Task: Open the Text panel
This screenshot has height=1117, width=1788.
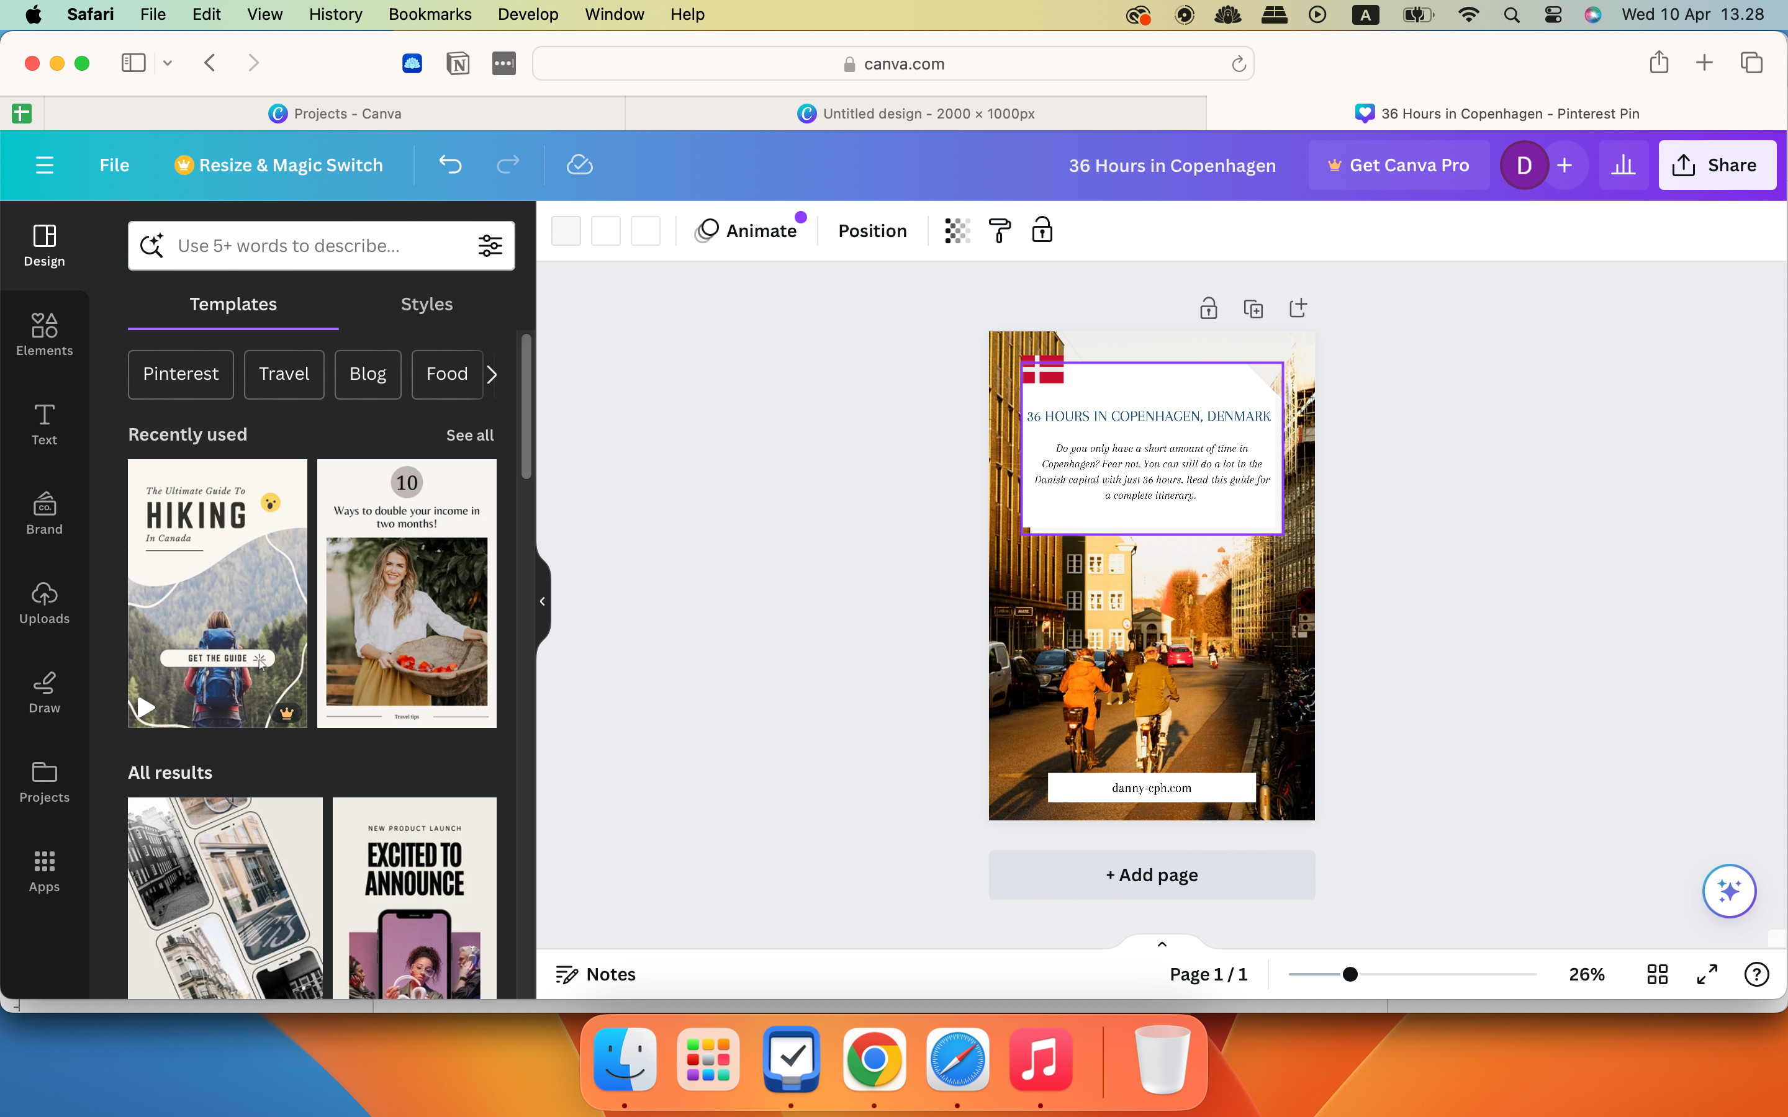Action: 43,423
